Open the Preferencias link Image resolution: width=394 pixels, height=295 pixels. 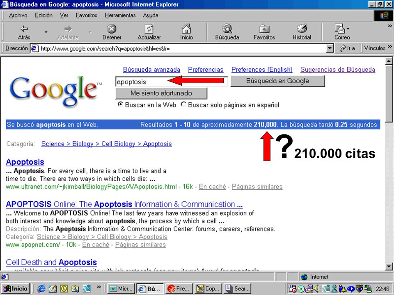click(206, 70)
